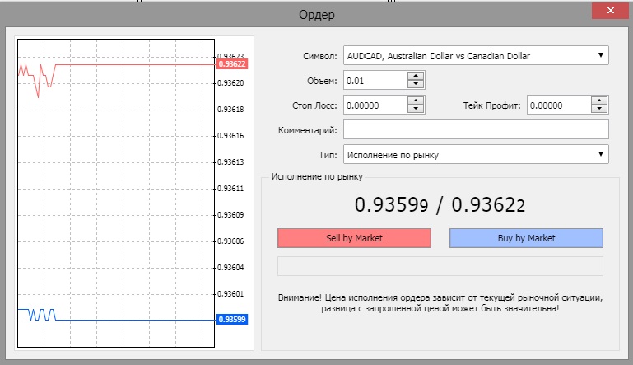
Task: Decrease volume with the down arrow
Action: pos(416,85)
